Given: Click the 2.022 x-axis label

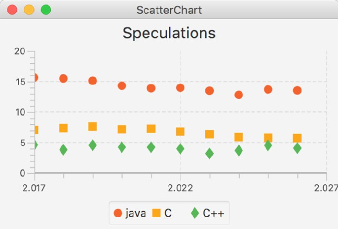Looking at the screenshot, I should (180, 188).
